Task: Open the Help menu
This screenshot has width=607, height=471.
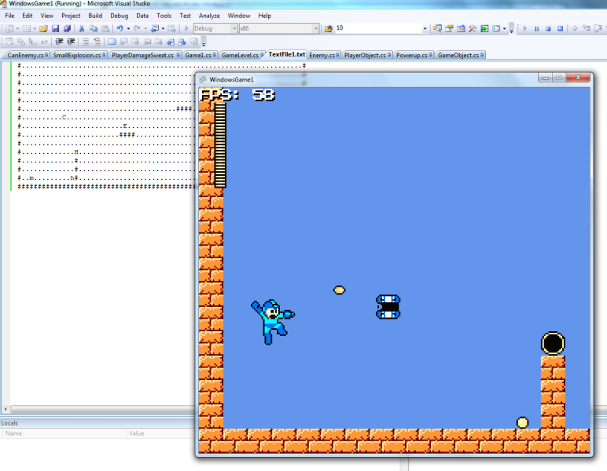Action: tap(264, 16)
